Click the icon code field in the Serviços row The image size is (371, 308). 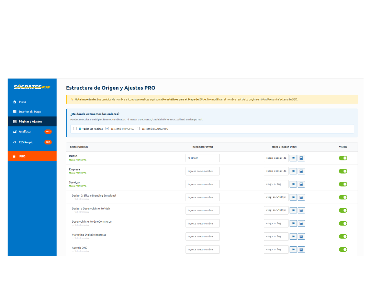(x=276, y=184)
